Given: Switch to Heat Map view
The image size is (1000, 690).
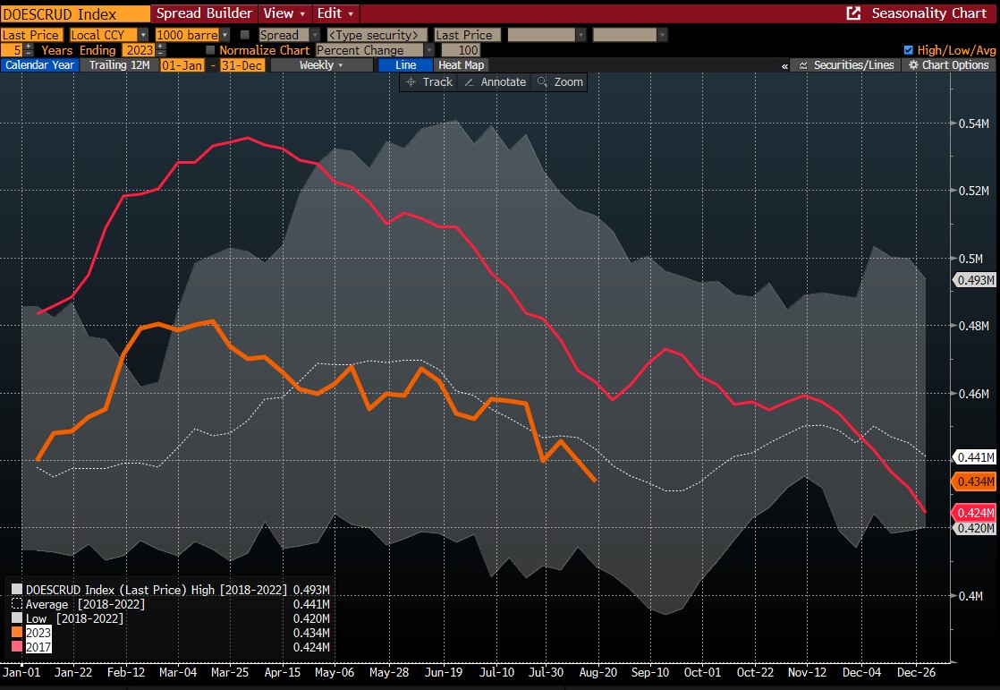Looking at the screenshot, I should pos(461,65).
